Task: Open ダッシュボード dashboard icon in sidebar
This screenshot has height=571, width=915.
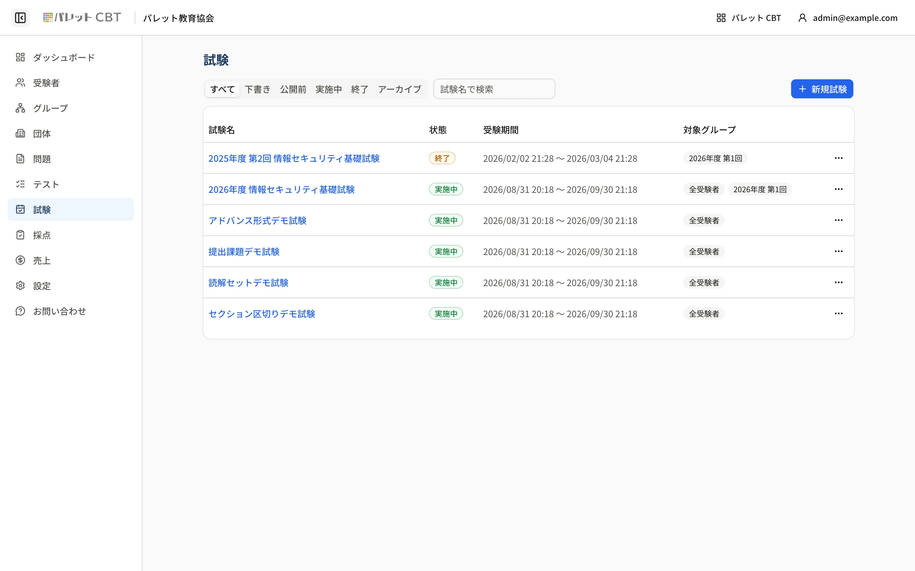Action: (20, 57)
